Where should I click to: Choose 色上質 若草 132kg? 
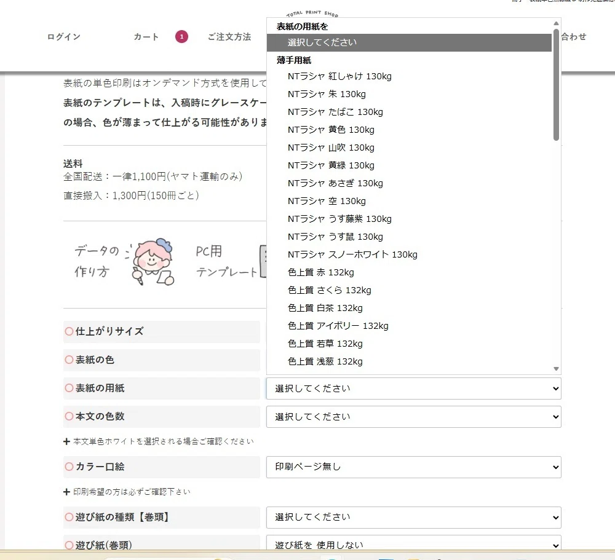409,344
